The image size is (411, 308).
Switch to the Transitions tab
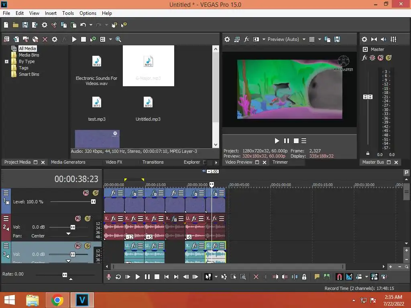pos(153,162)
